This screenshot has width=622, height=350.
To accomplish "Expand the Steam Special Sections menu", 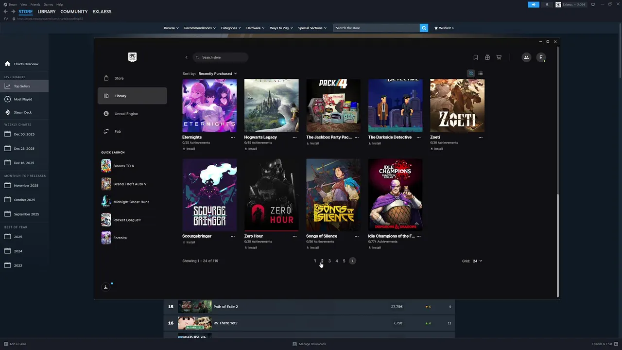I will tap(312, 28).
